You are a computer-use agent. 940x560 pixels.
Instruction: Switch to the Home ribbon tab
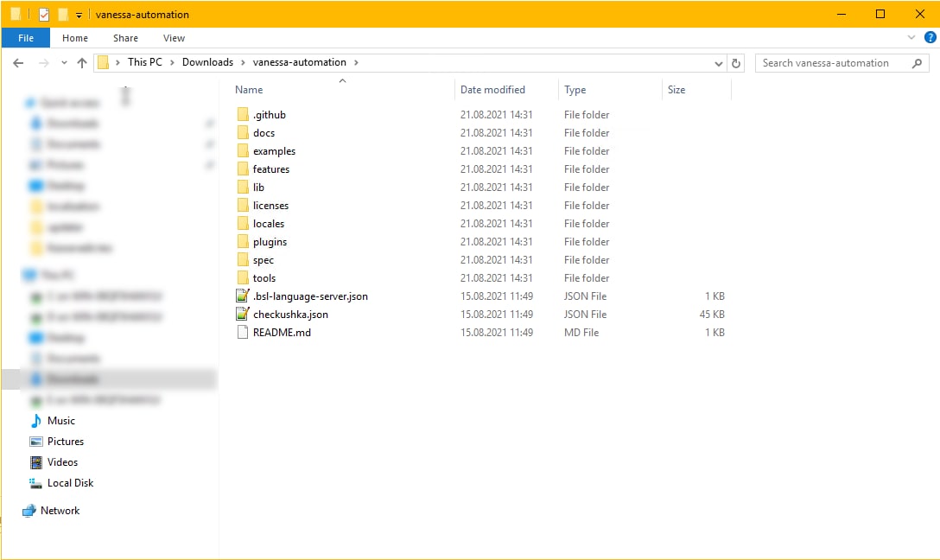coord(75,38)
